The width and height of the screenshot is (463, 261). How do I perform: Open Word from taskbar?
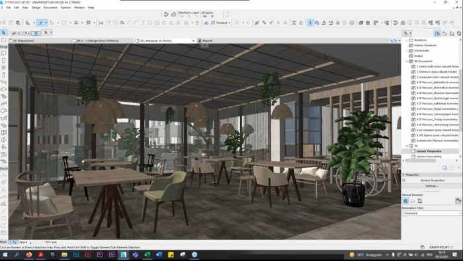[x=159, y=255]
